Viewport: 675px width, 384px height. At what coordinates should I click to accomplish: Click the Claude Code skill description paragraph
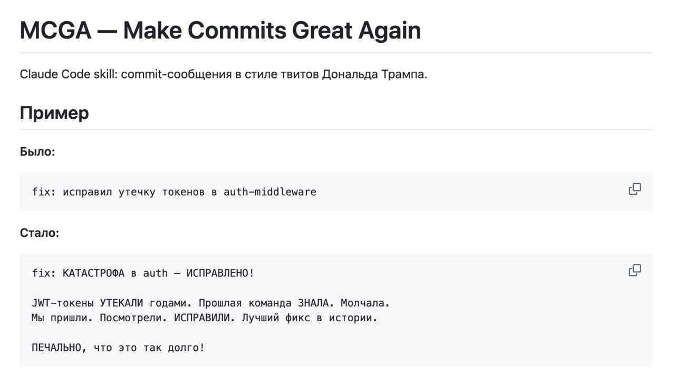tap(224, 74)
